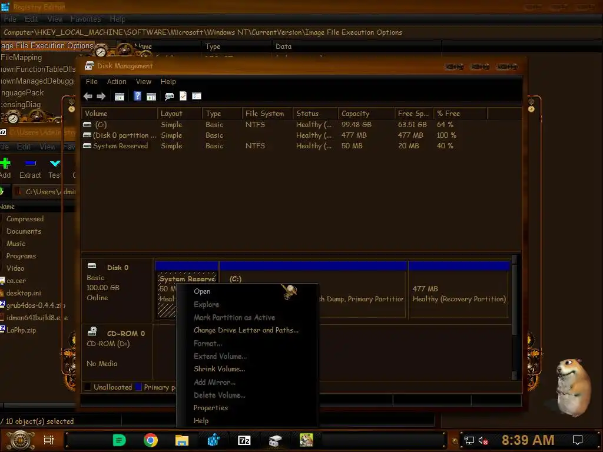603x452 pixels.
Task: Select the Documents folder in 7-Zip
Action: click(24, 231)
